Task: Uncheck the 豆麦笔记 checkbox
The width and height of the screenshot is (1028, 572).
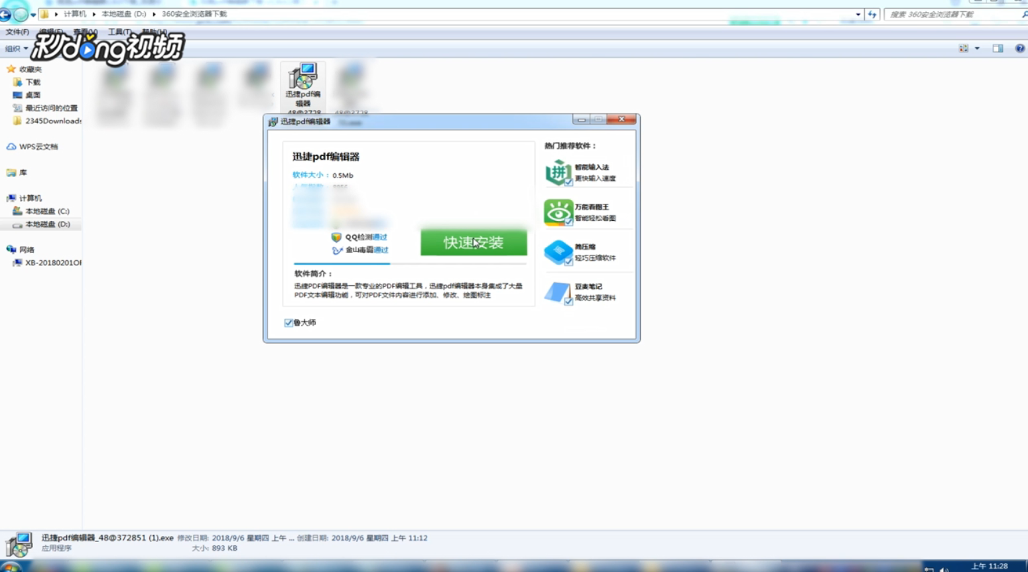Action: [x=568, y=301]
